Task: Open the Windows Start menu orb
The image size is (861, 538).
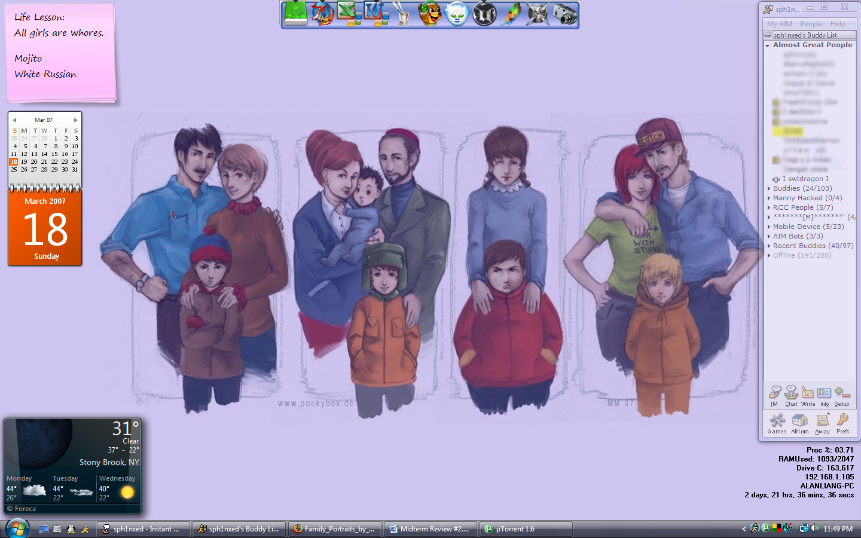Action: (17, 528)
